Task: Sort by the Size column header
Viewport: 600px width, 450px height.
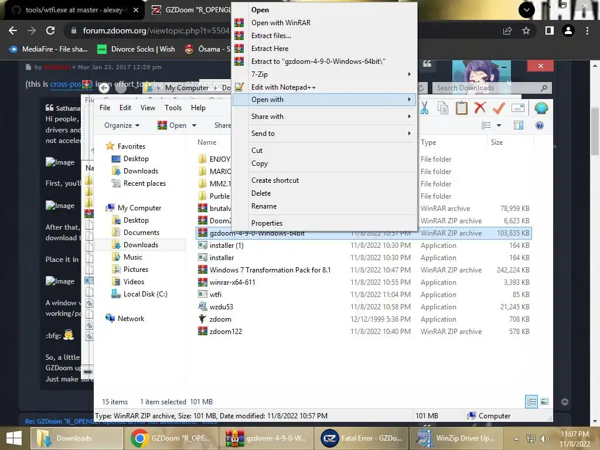Action: [497, 142]
